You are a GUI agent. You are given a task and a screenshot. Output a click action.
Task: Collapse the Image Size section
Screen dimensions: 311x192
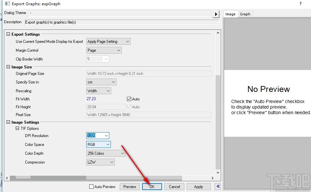pyautogui.click(x=8, y=67)
